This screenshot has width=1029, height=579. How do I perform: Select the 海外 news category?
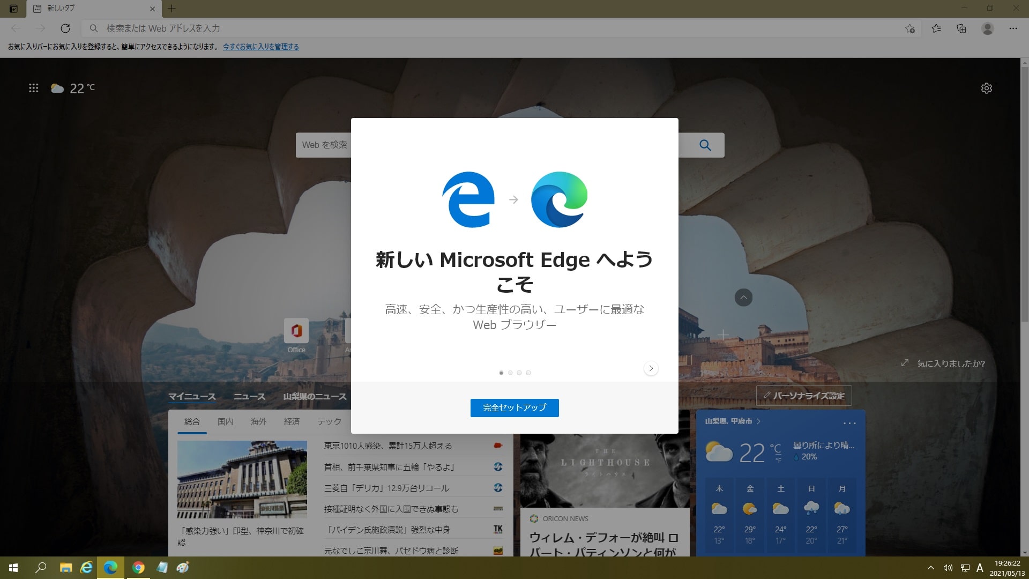click(x=258, y=422)
